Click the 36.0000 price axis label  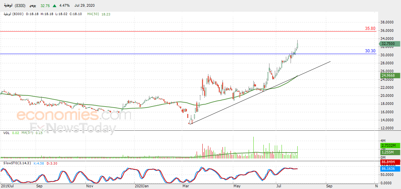click(x=387, y=30)
